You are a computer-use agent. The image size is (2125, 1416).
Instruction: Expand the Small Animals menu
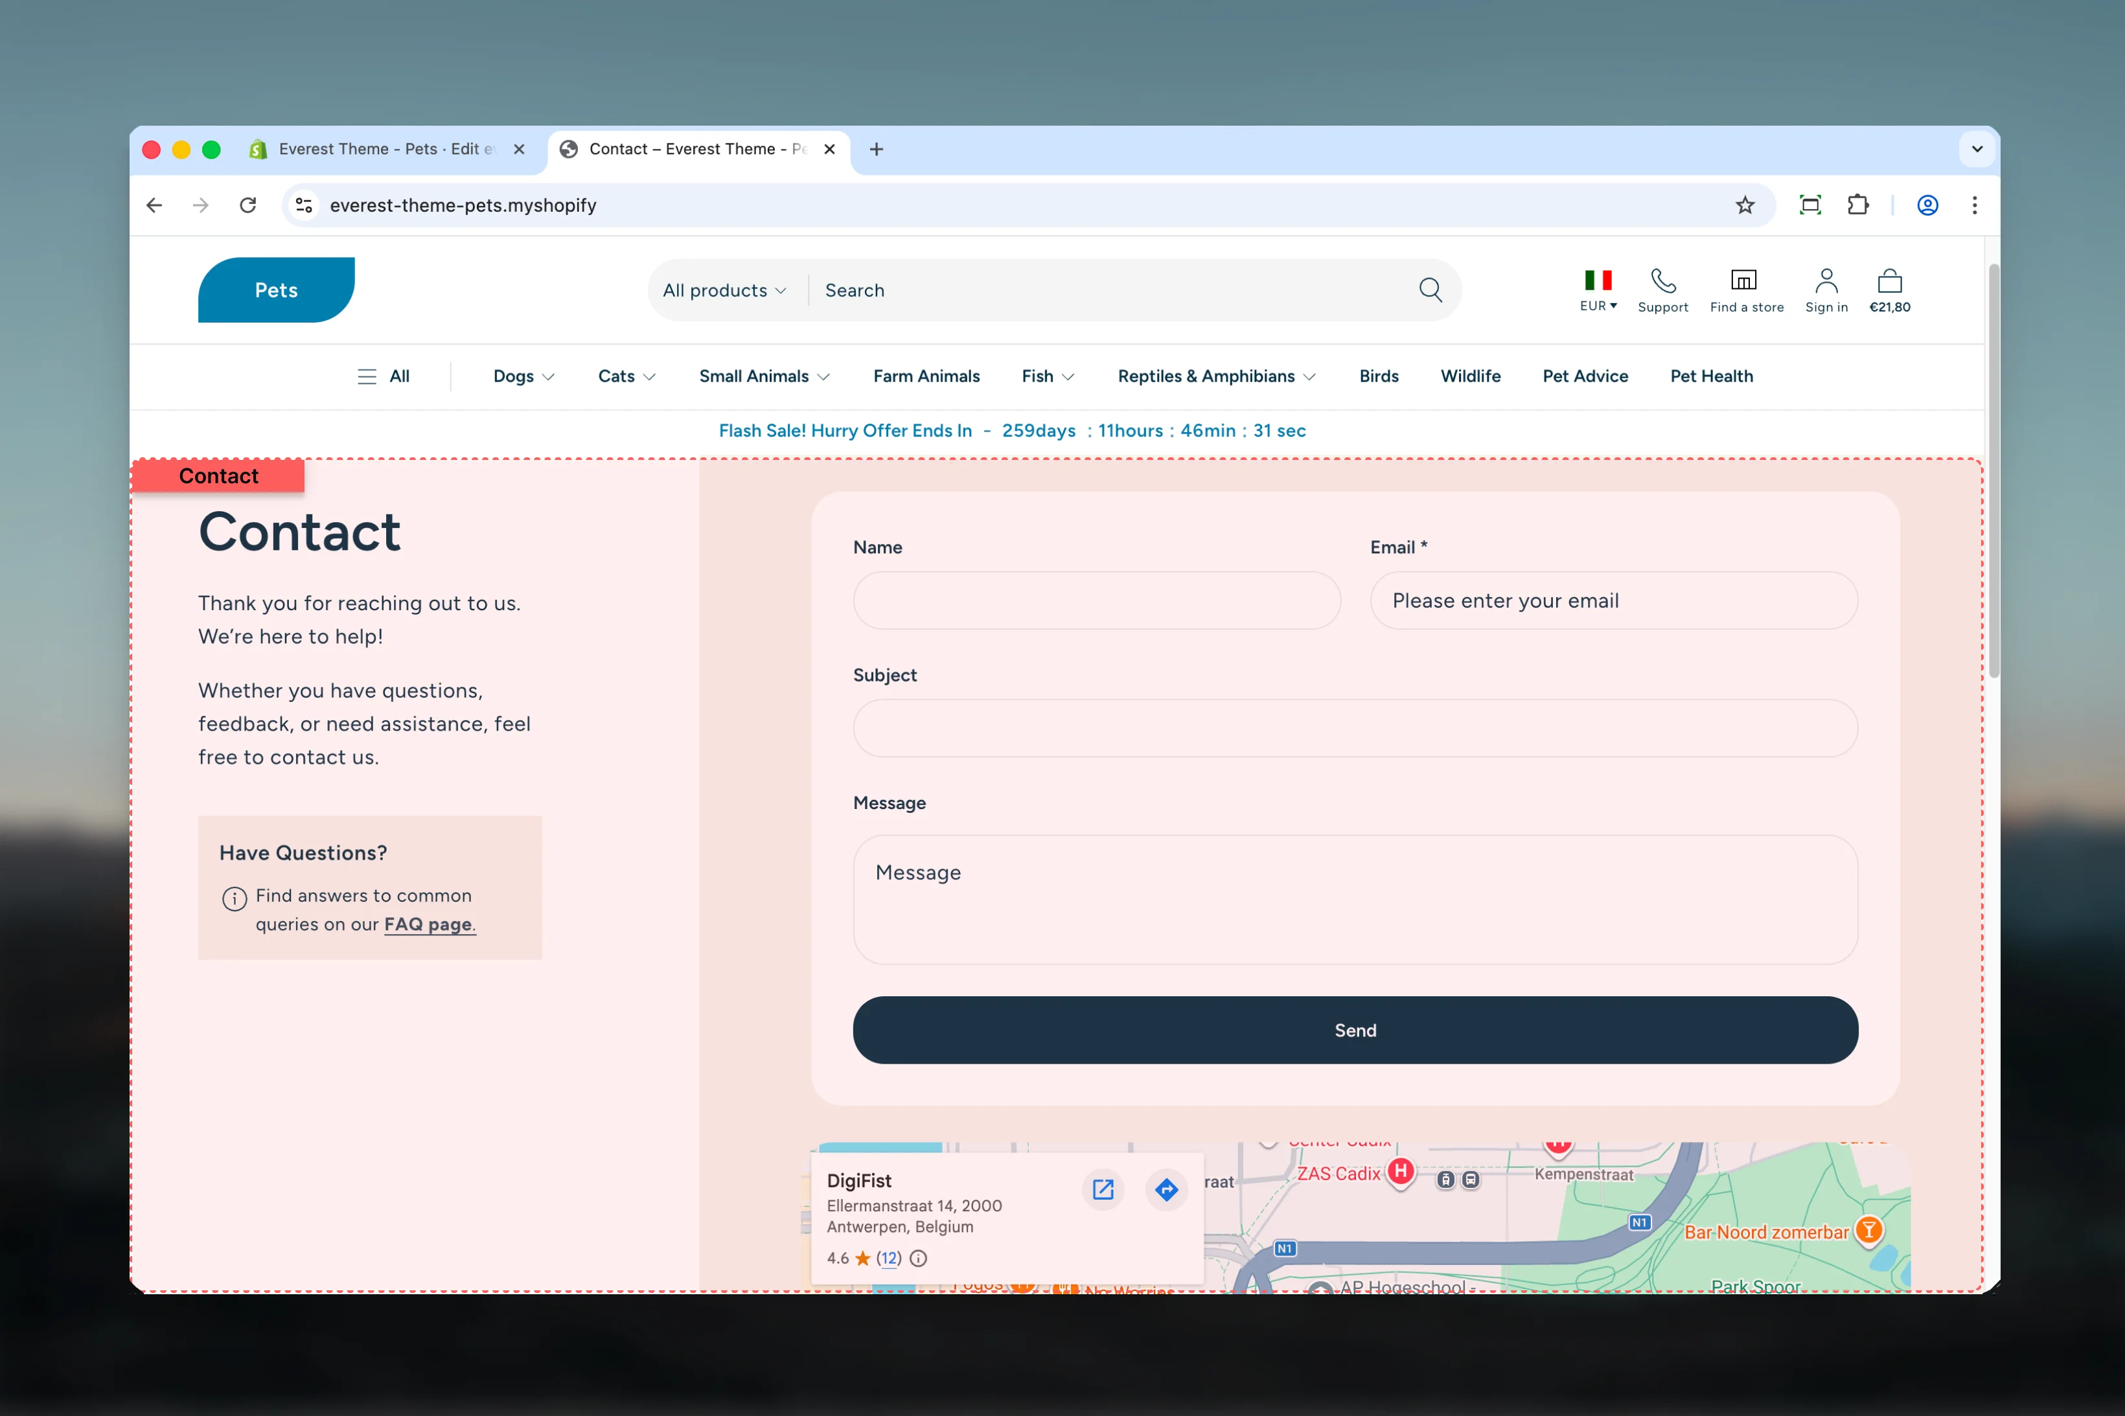tap(764, 376)
